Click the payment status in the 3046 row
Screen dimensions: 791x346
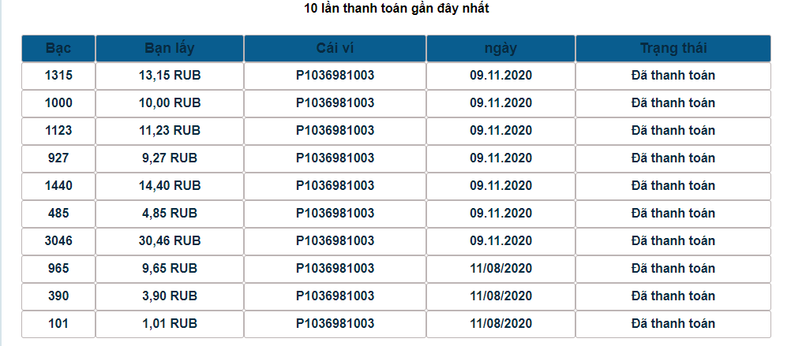pos(673,241)
